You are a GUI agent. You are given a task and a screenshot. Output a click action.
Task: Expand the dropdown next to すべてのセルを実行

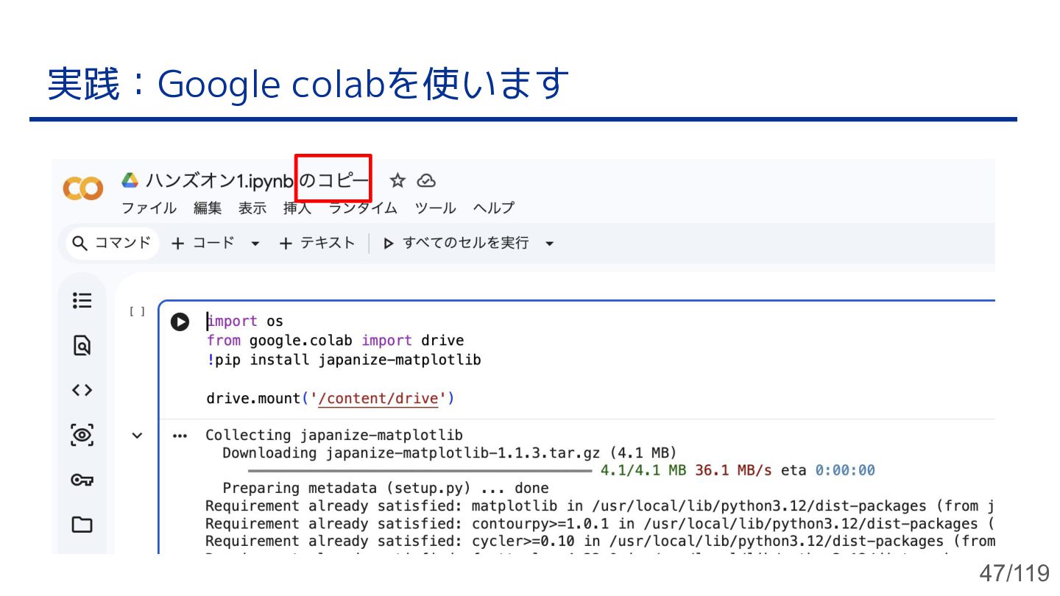coord(549,244)
